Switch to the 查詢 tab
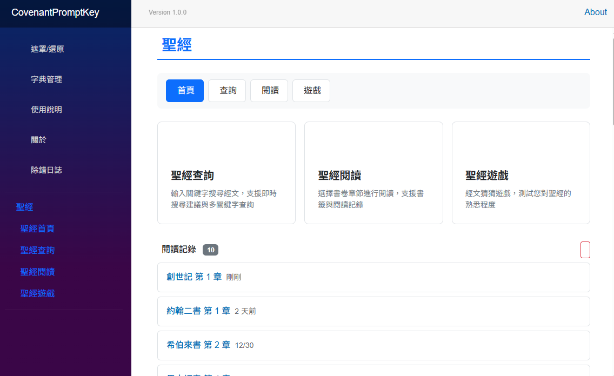Screen dimensions: 614x376 pos(227,91)
